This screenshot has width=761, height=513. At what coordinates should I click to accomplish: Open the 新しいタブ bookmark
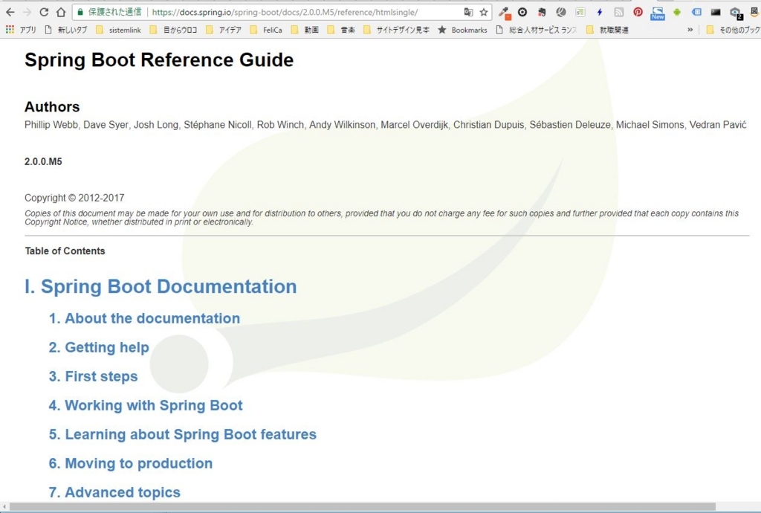(65, 30)
